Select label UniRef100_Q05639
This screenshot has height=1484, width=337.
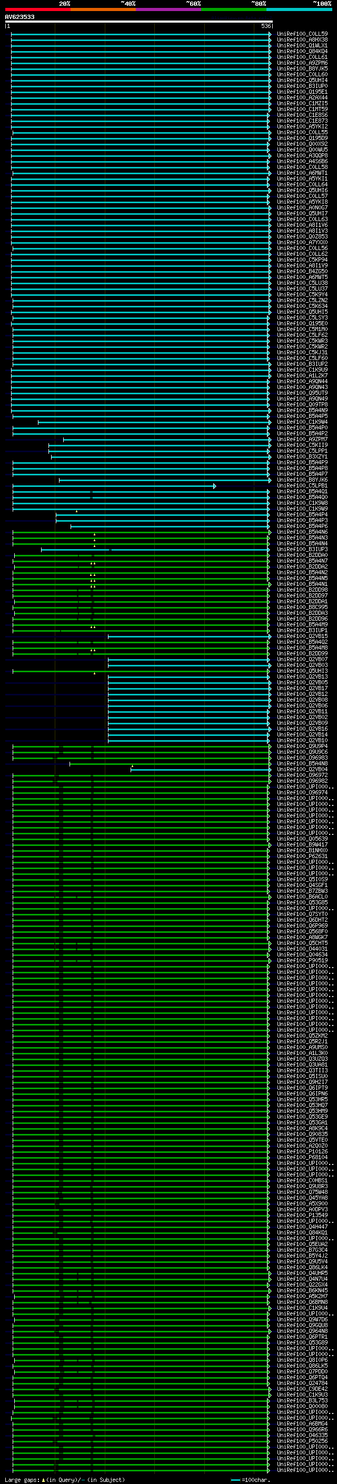(302, 839)
